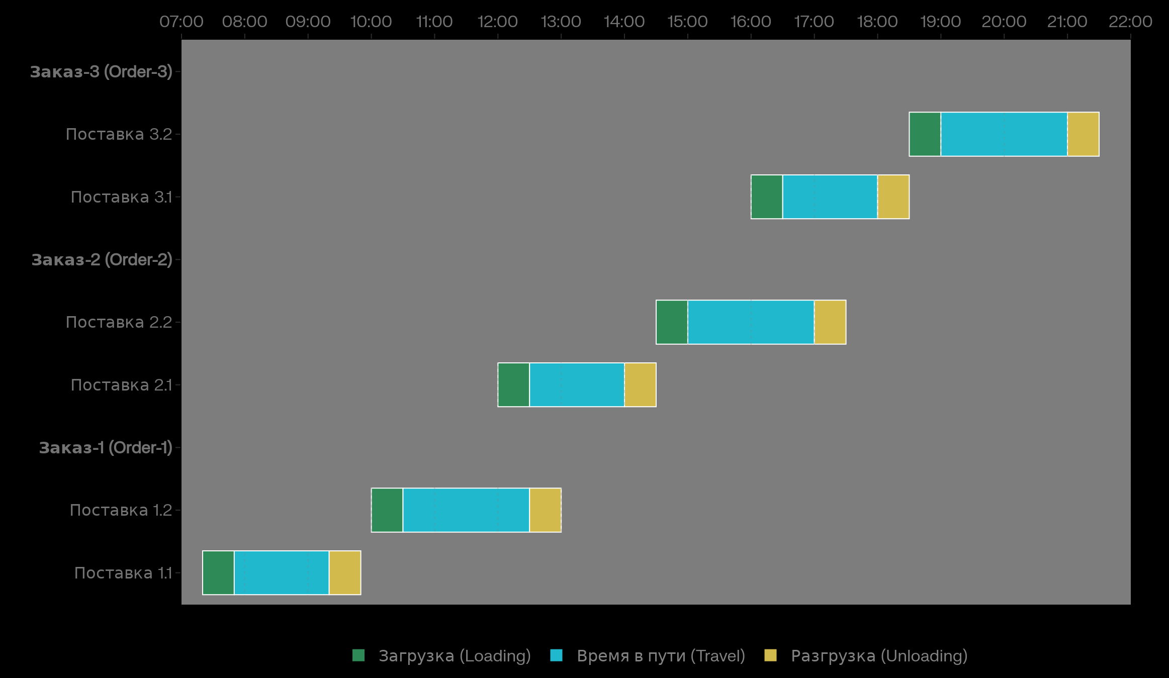Click the Поставка 1.1 cyan travel bar
Image resolution: width=1169 pixels, height=678 pixels.
282,573
